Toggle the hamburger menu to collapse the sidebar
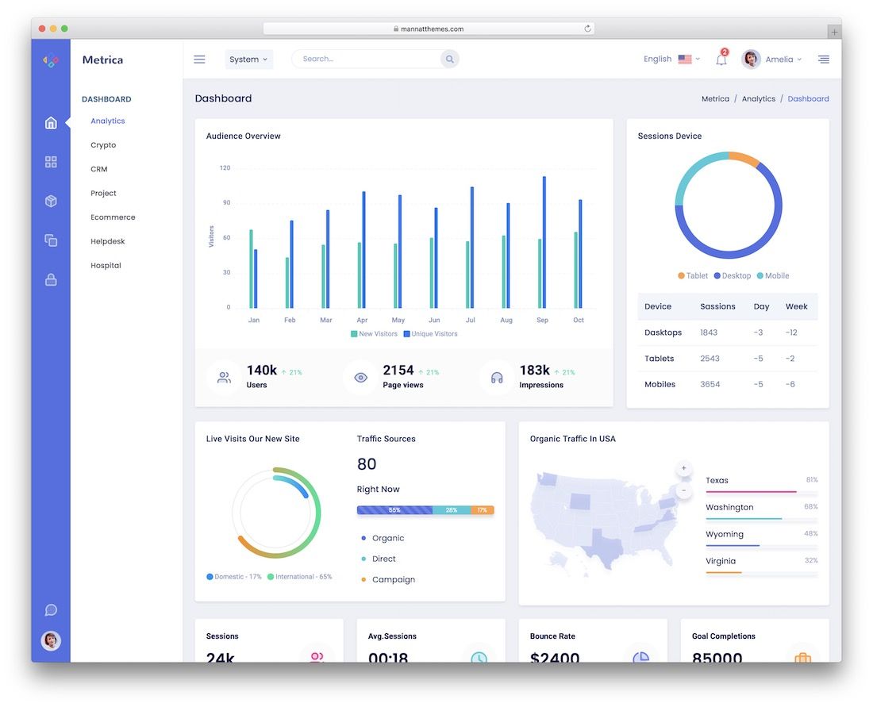The width and height of the screenshot is (873, 707). point(199,59)
